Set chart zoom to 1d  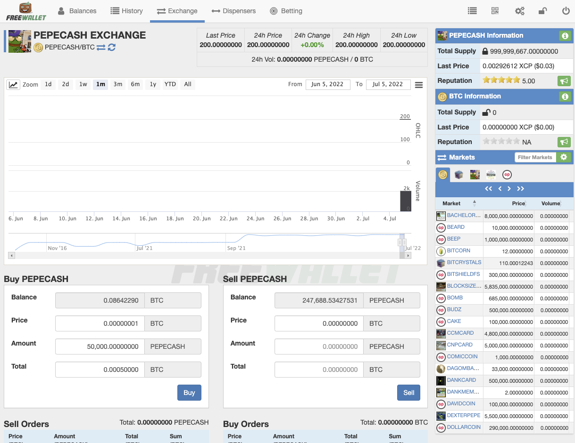click(x=48, y=84)
